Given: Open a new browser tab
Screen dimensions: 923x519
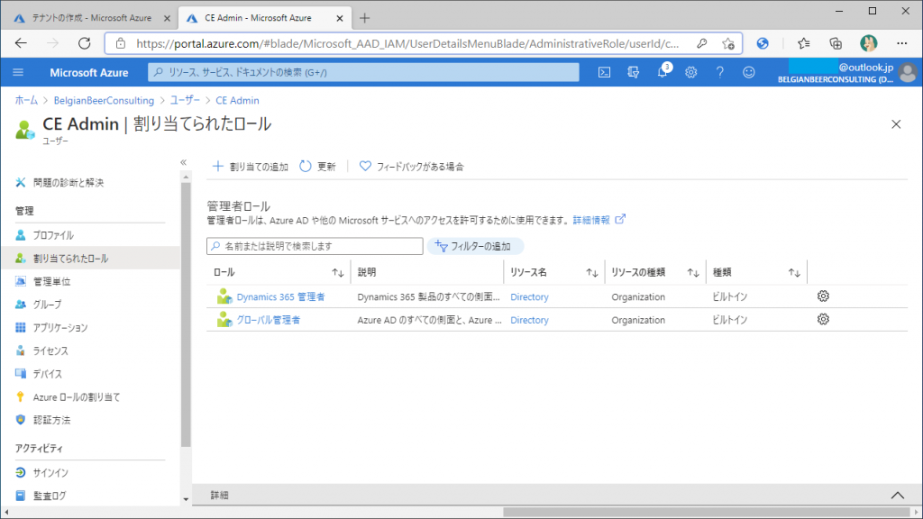Looking at the screenshot, I should click(364, 18).
